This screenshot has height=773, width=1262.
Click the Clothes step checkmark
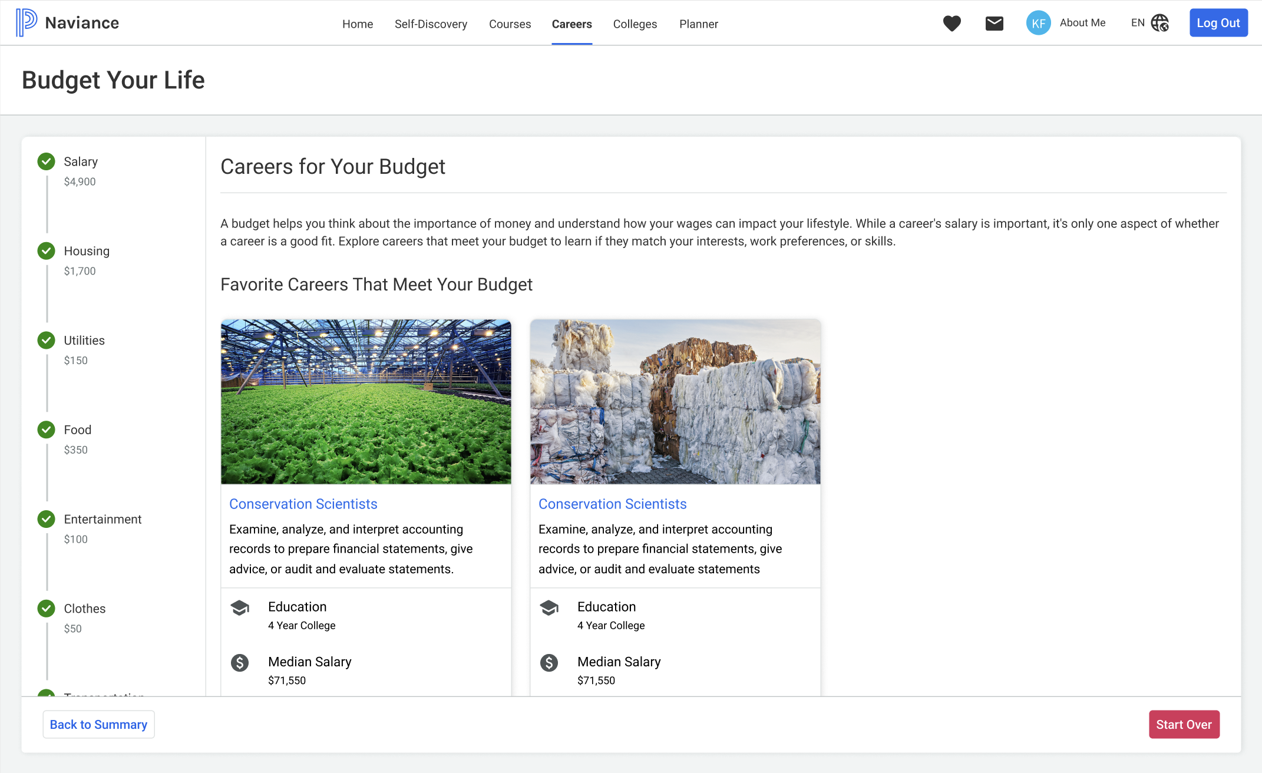pyautogui.click(x=46, y=609)
